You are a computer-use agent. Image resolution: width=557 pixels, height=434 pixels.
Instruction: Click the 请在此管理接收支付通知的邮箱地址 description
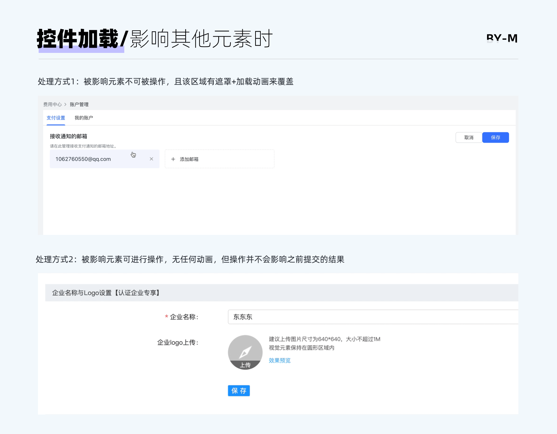coord(84,146)
